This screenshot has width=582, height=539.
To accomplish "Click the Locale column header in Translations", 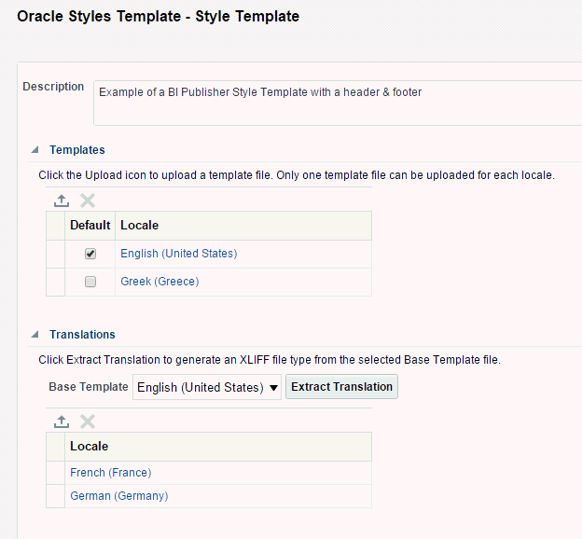I will pyautogui.click(x=90, y=447).
